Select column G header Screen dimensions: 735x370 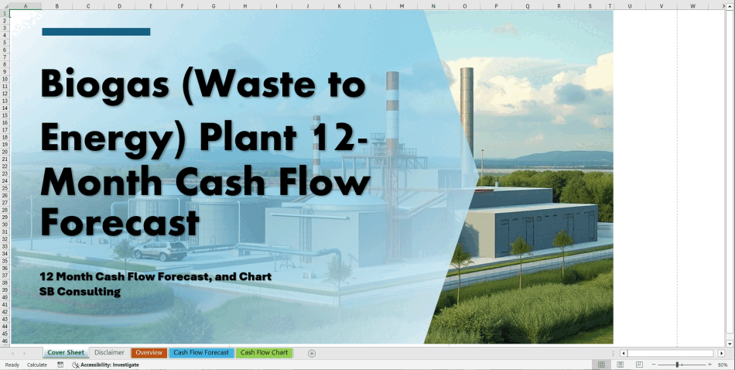pos(213,6)
